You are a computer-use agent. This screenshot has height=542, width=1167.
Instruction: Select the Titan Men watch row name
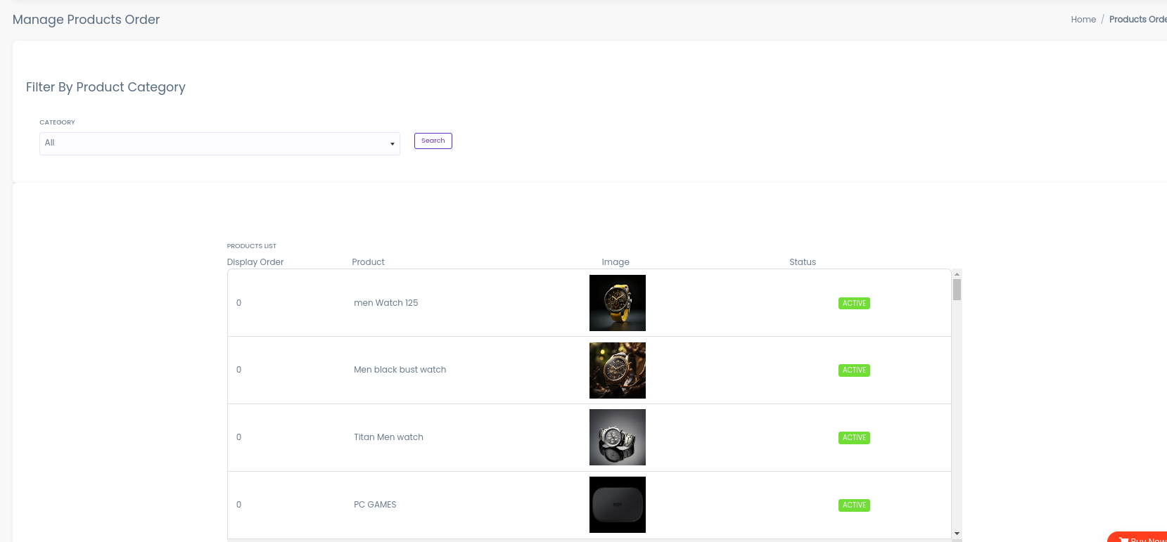click(x=388, y=437)
